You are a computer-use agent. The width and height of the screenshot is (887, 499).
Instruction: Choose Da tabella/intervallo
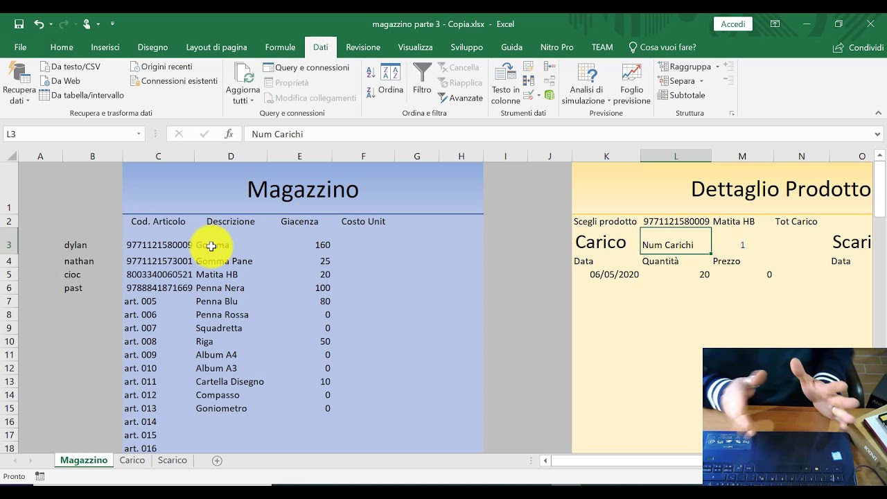(82, 95)
